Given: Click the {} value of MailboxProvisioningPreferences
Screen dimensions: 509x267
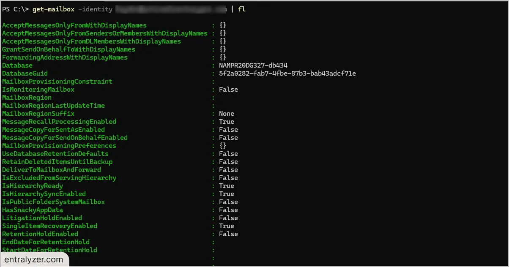Looking at the screenshot, I should 223,146.
